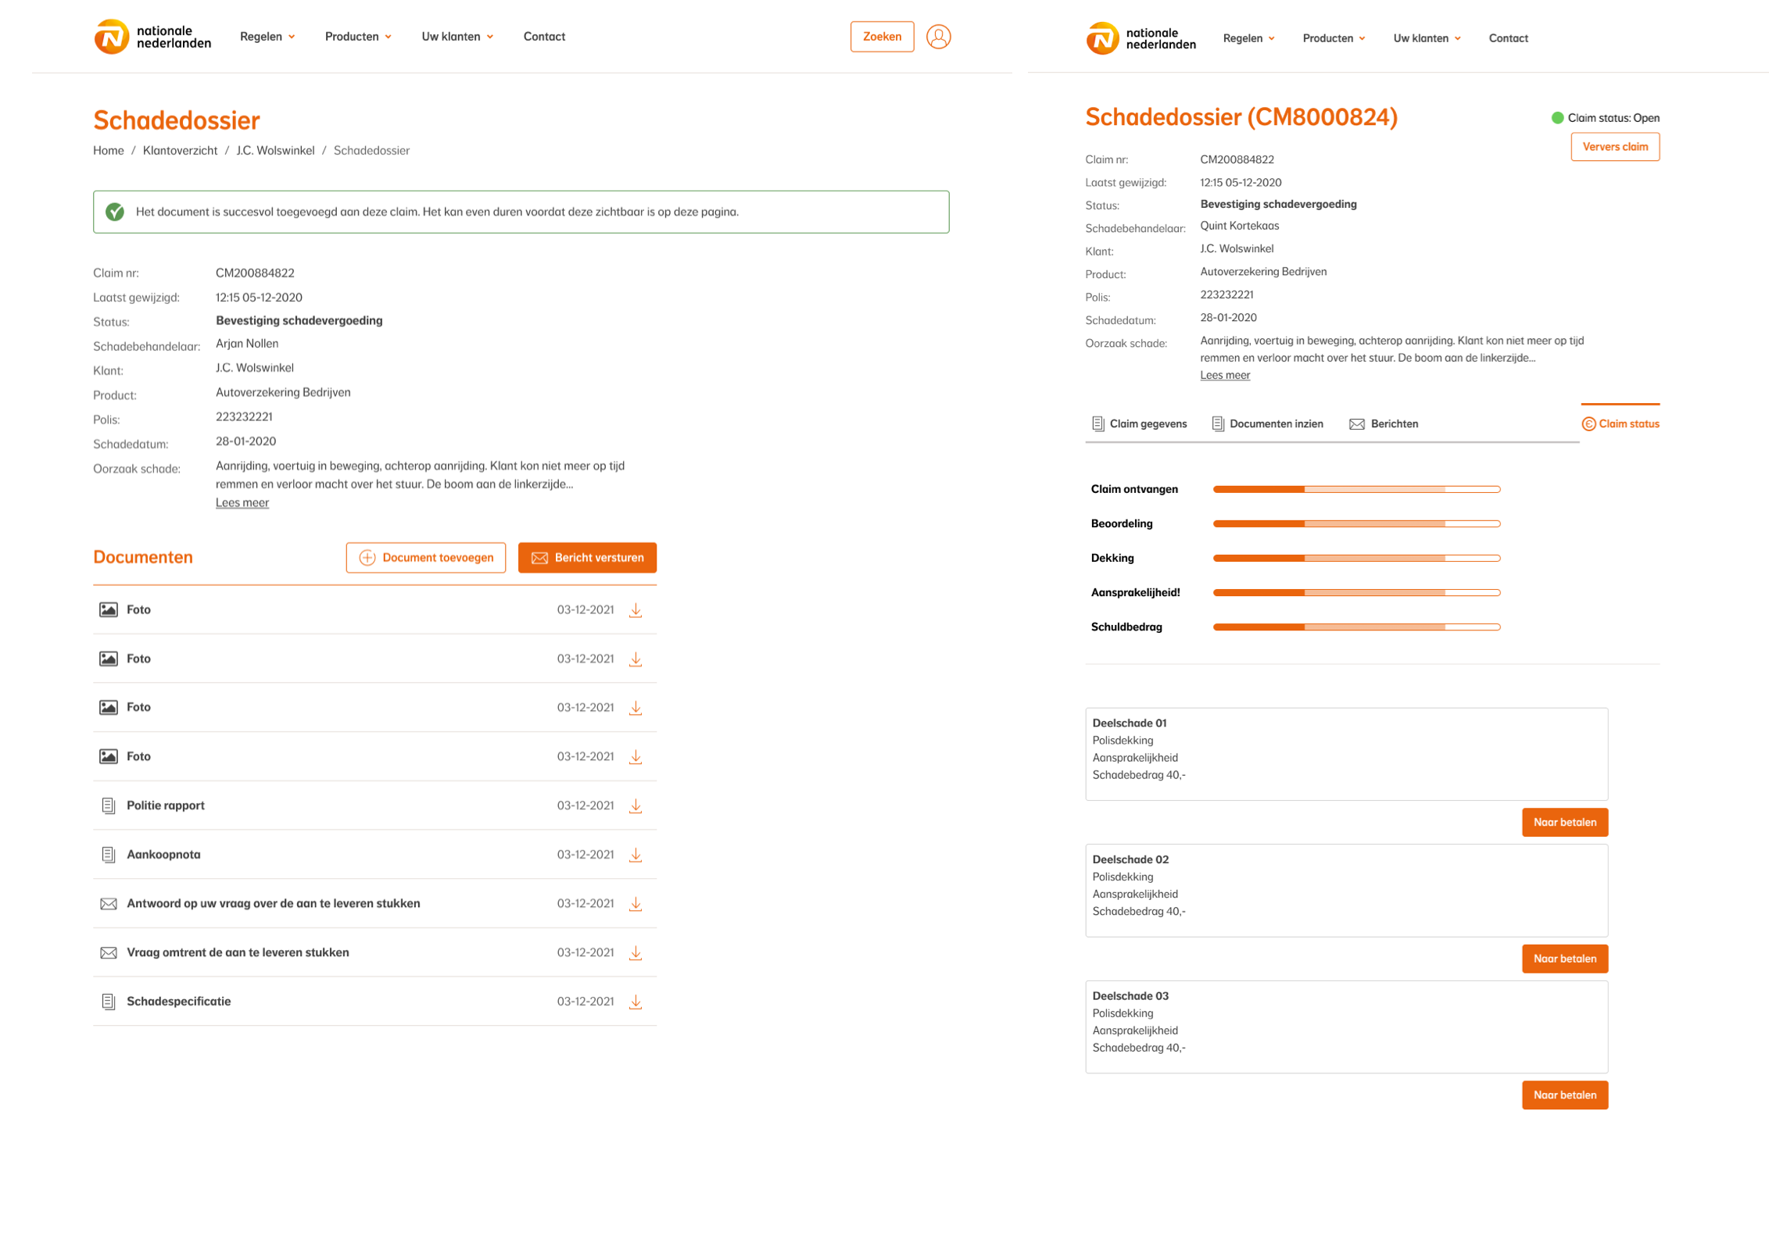This screenshot has width=1769, height=1250.
Task: Download the first Foto in the list
Action: pos(636,610)
